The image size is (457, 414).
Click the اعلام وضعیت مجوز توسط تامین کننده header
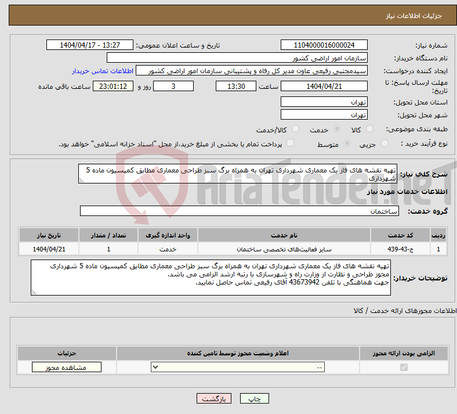(238, 353)
